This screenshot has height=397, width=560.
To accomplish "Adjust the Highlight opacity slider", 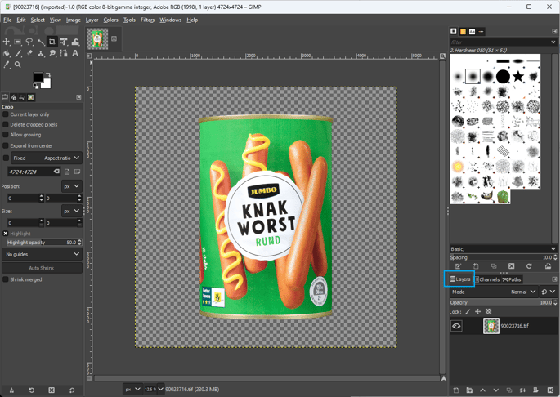I will click(44, 243).
